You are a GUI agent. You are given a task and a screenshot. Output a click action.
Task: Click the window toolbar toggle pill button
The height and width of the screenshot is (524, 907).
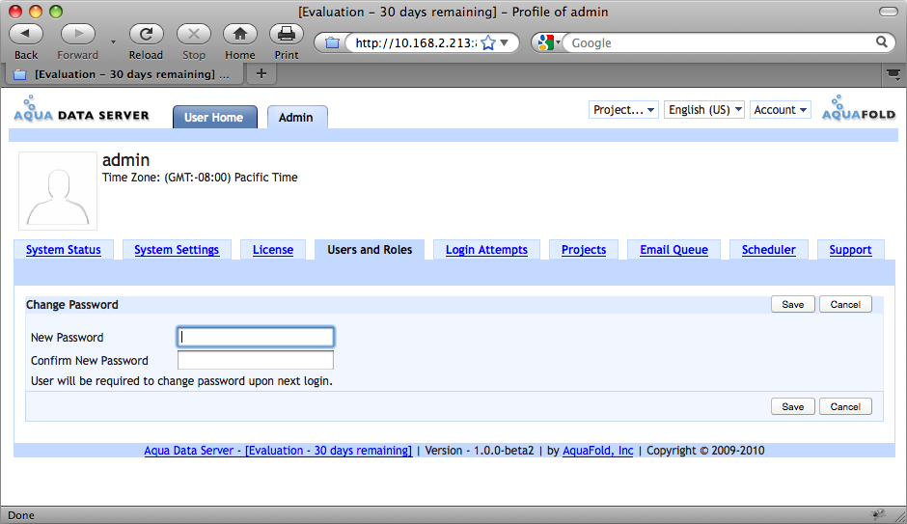coord(889,12)
